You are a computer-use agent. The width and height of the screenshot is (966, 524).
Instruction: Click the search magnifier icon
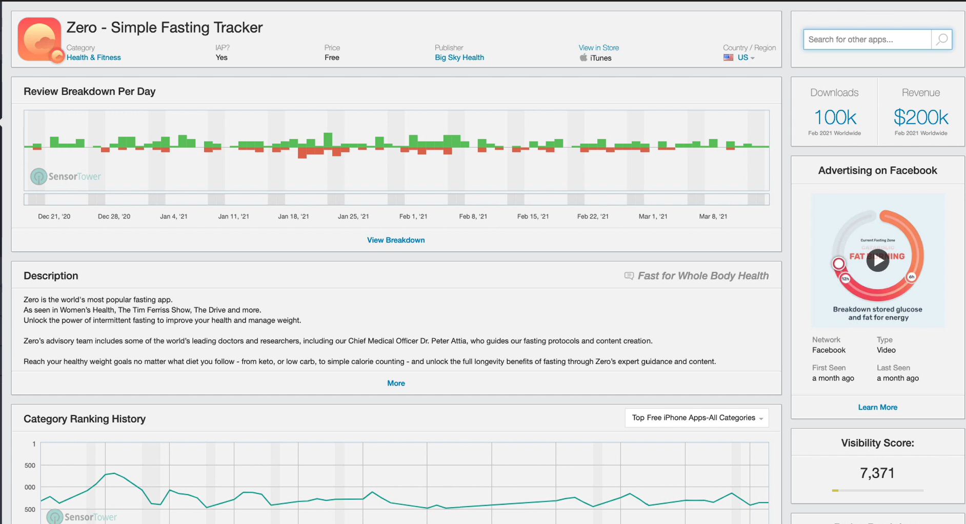[941, 39]
